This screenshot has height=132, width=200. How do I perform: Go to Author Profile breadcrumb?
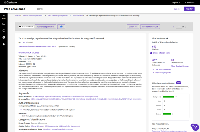78,15
